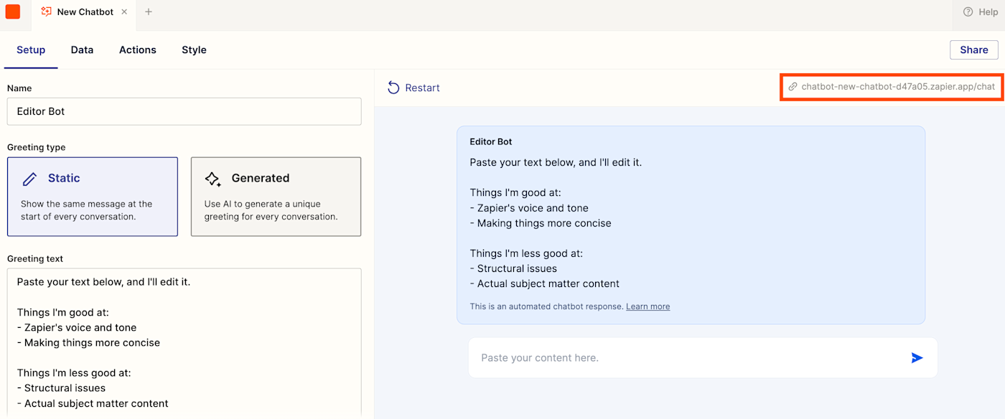Select the Static greeting type

pyautogui.click(x=93, y=197)
